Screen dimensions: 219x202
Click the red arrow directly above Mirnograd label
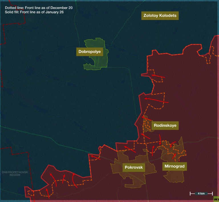(x=174, y=156)
